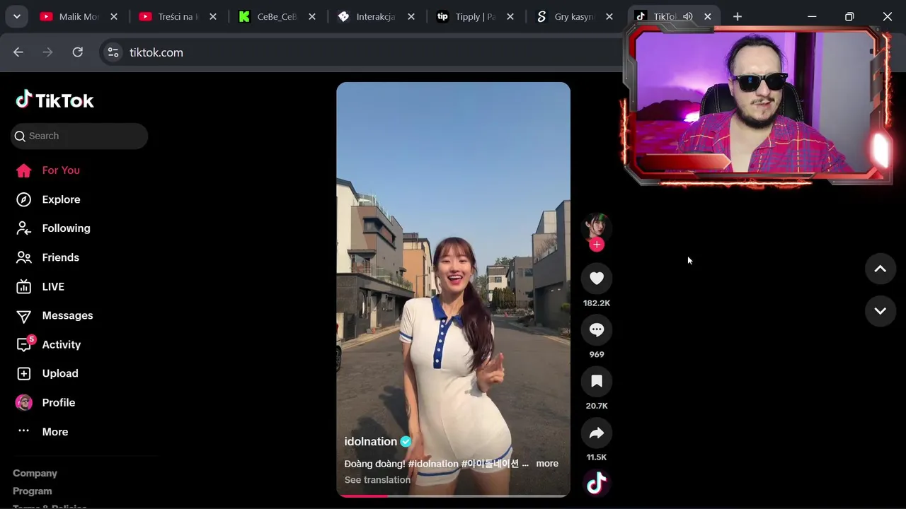Click 969 comments count

pos(597,355)
